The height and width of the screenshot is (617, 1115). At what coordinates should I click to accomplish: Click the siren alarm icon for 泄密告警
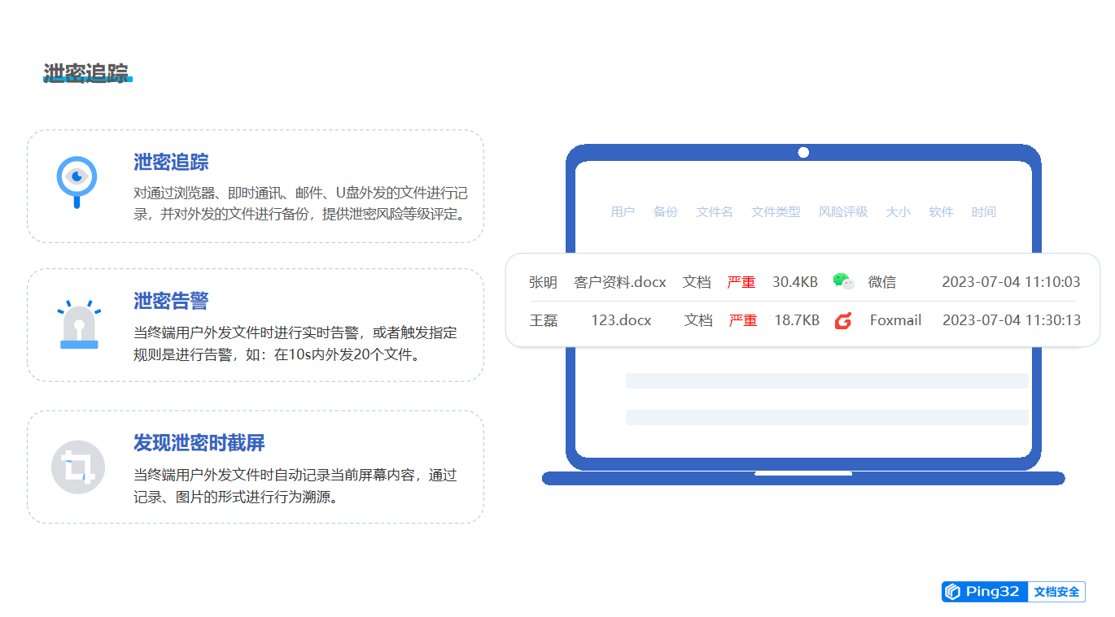[x=79, y=325]
